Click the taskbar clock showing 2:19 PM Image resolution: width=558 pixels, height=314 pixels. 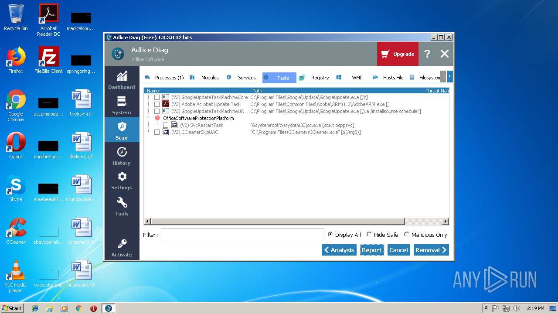[x=535, y=308]
